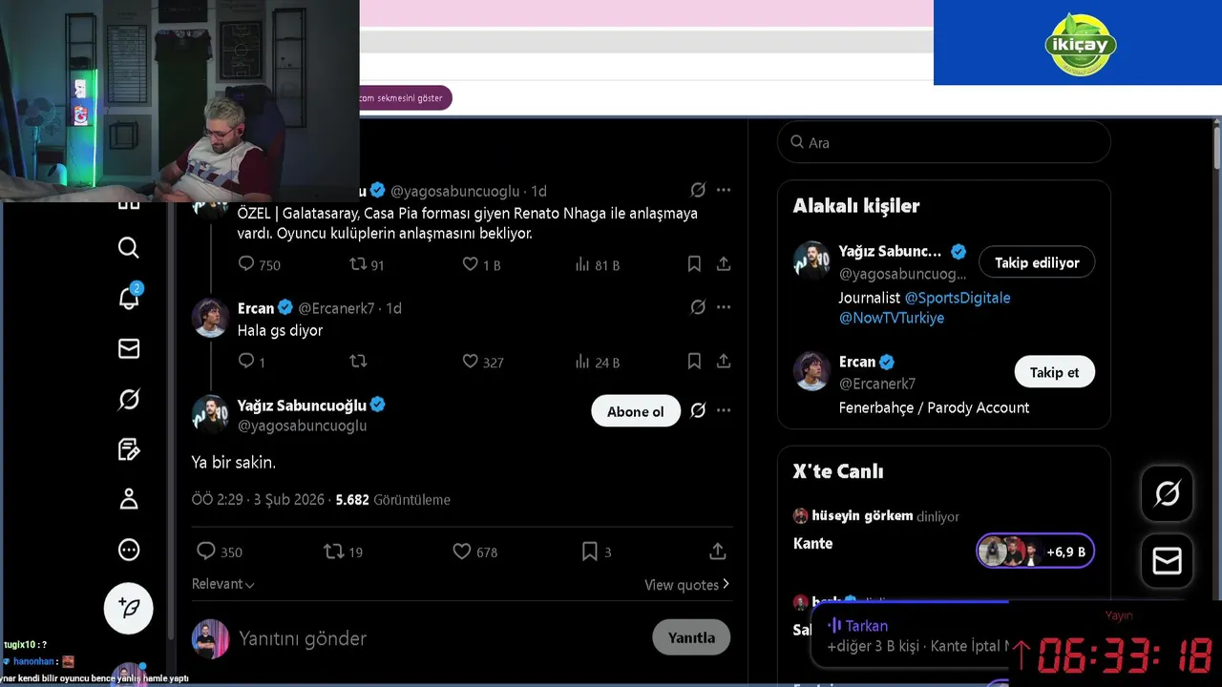Bookmark the Renato Nhaga tweet
1222x687 pixels.
tap(694, 264)
